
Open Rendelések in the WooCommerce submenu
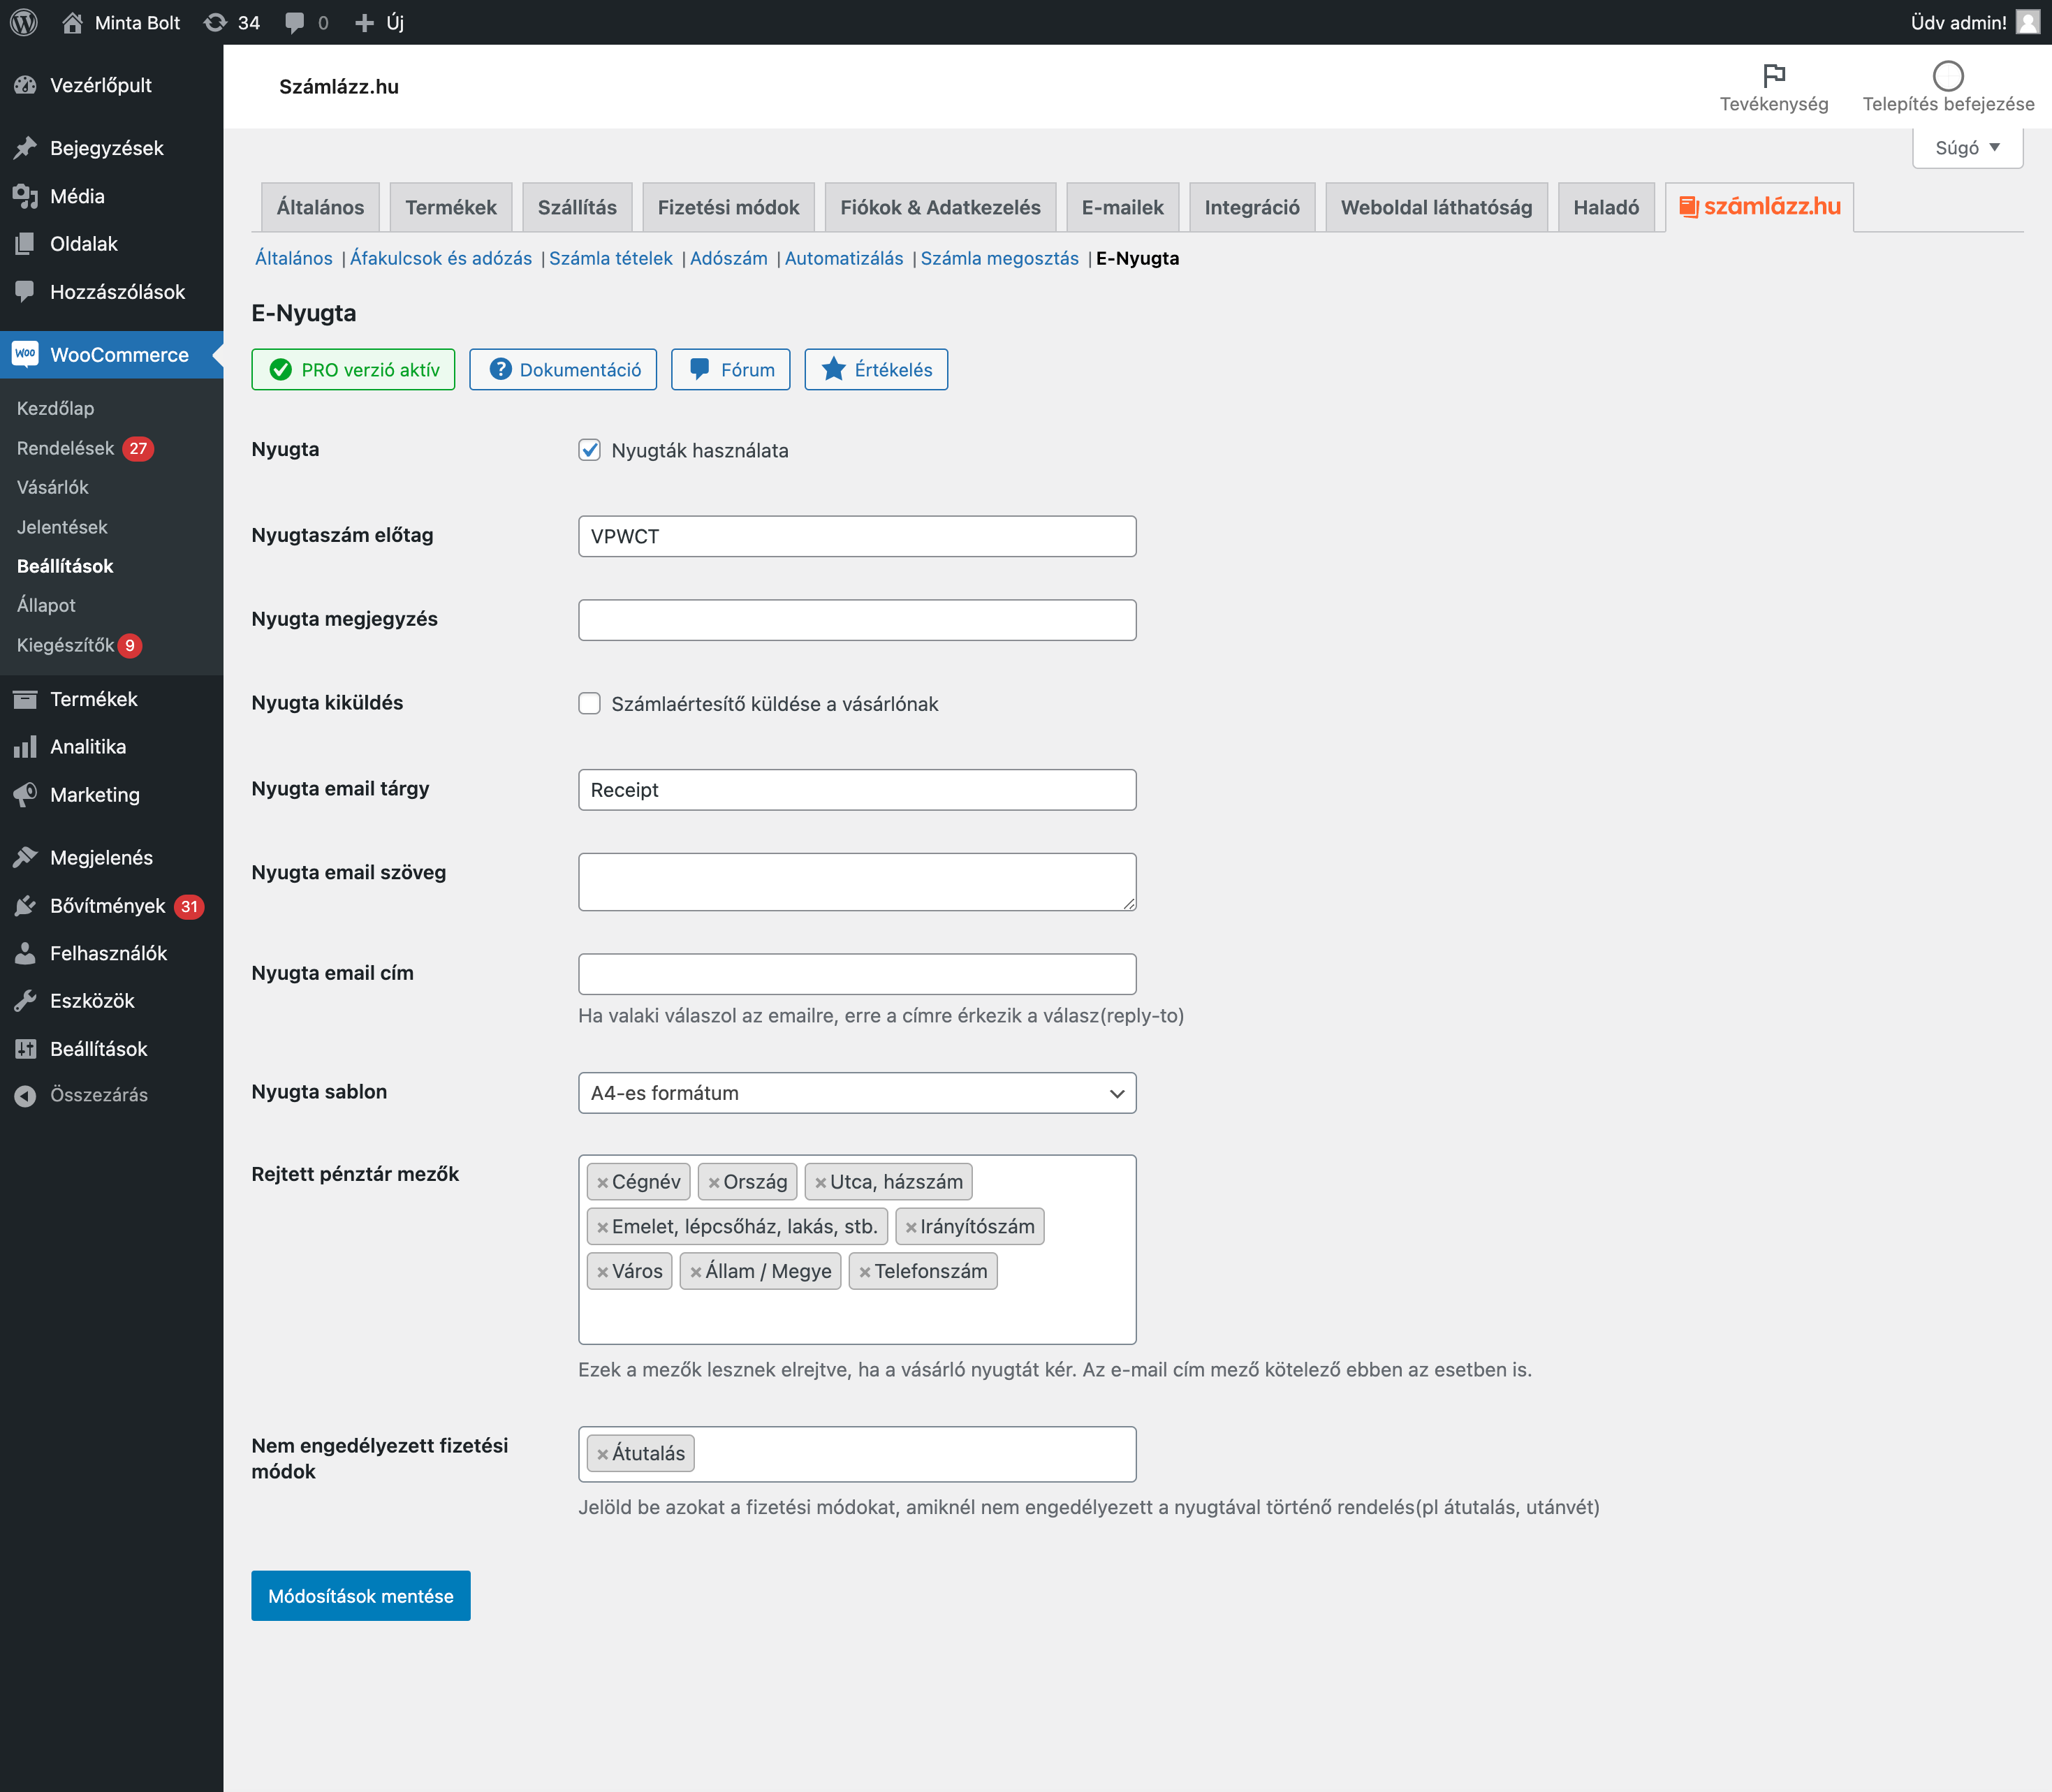[66, 448]
